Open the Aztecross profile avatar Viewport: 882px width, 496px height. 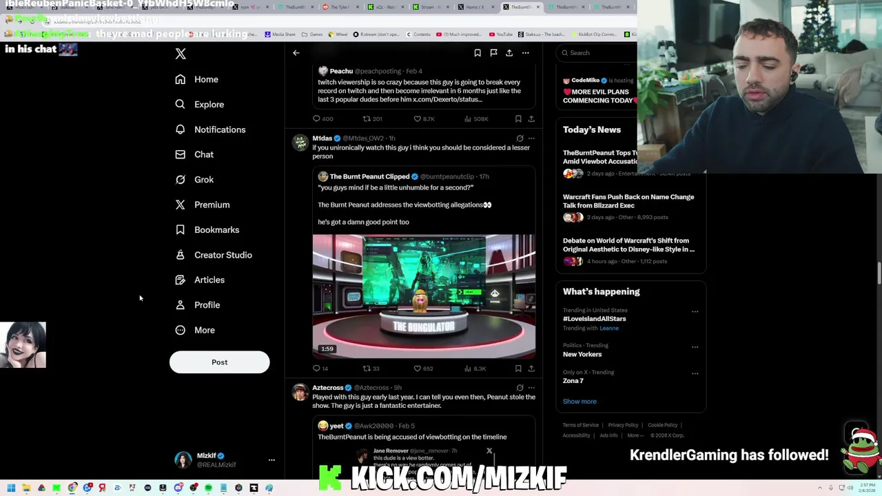click(x=300, y=392)
